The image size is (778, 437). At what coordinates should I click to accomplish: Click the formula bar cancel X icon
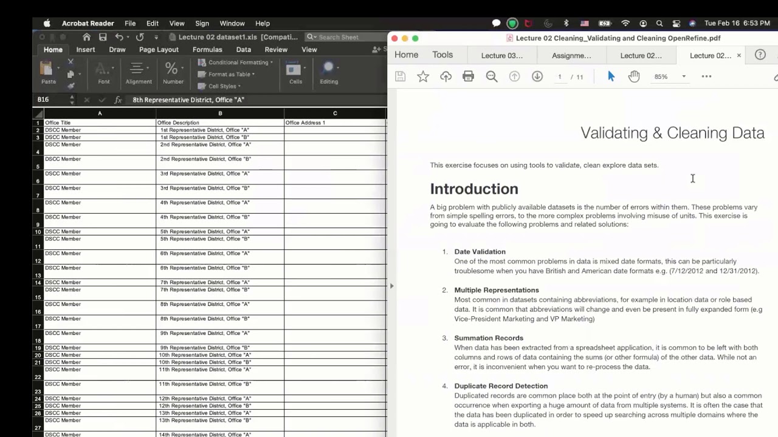pos(86,100)
